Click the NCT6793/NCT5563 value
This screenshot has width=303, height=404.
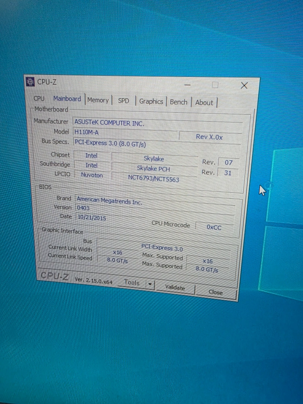(x=154, y=179)
